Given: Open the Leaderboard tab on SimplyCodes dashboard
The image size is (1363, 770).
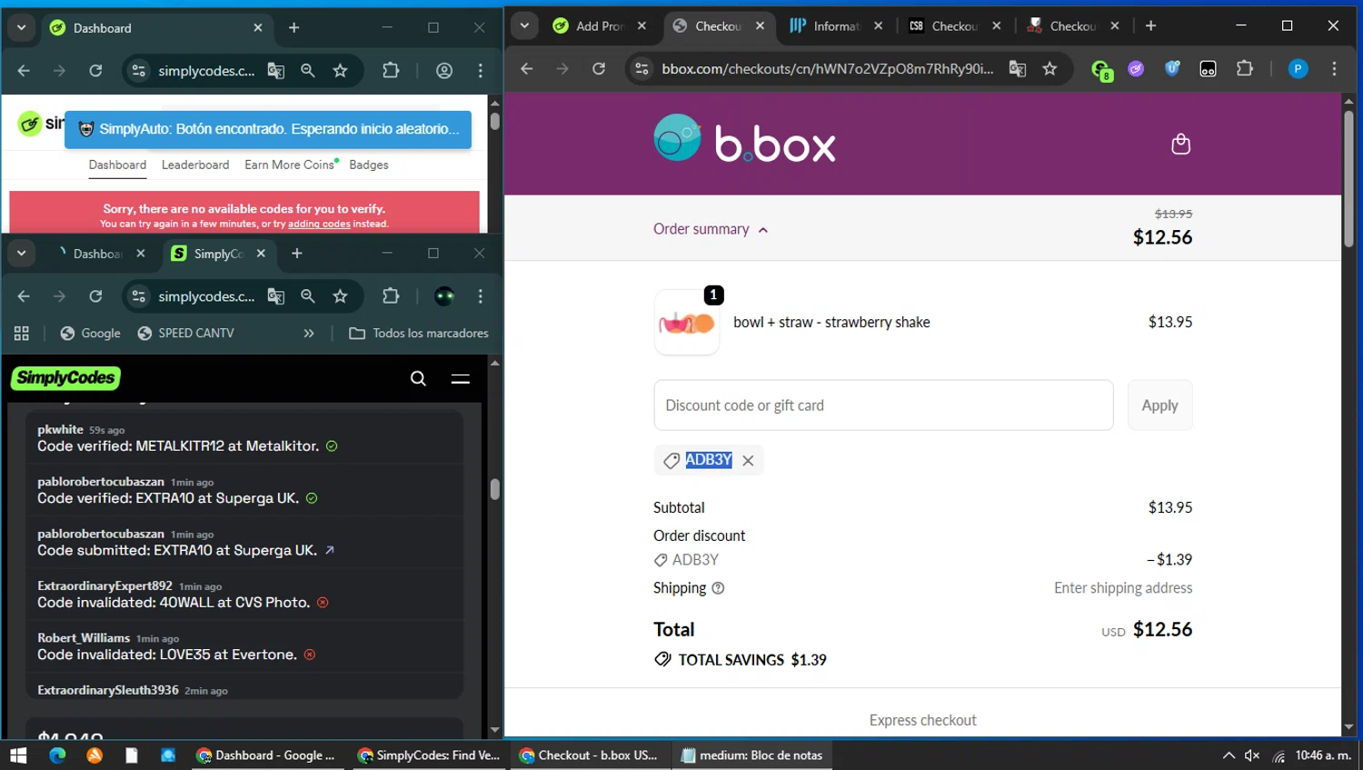Looking at the screenshot, I should coord(195,165).
